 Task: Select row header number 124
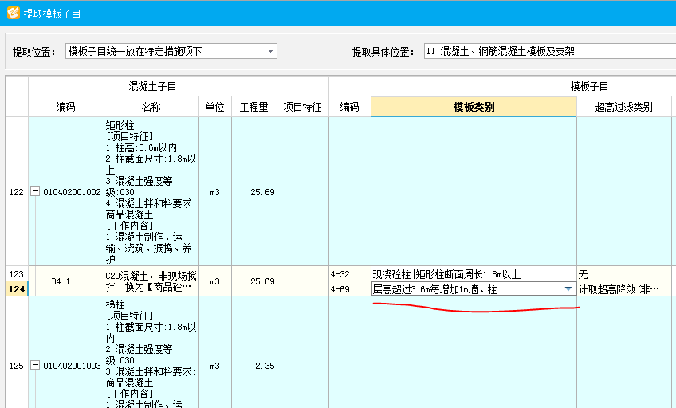pos(17,289)
